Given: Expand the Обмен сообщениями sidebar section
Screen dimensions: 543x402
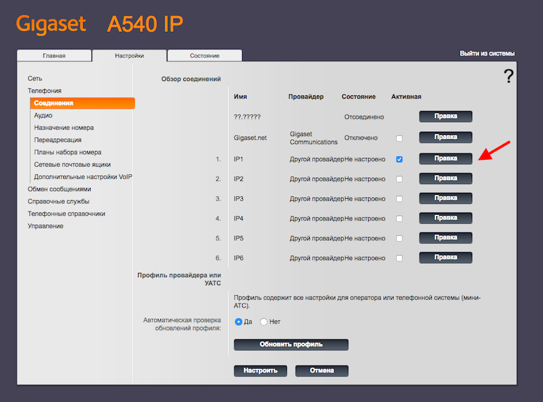Looking at the screenshot, I should 59,189.
